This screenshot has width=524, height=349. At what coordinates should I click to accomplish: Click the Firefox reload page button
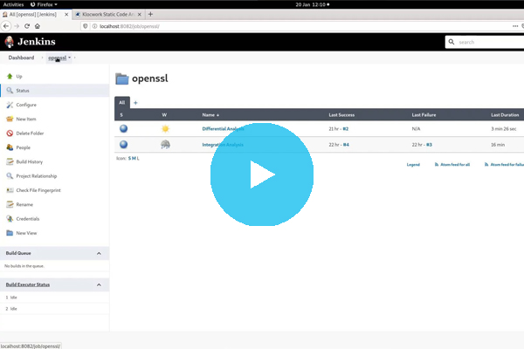27,26
